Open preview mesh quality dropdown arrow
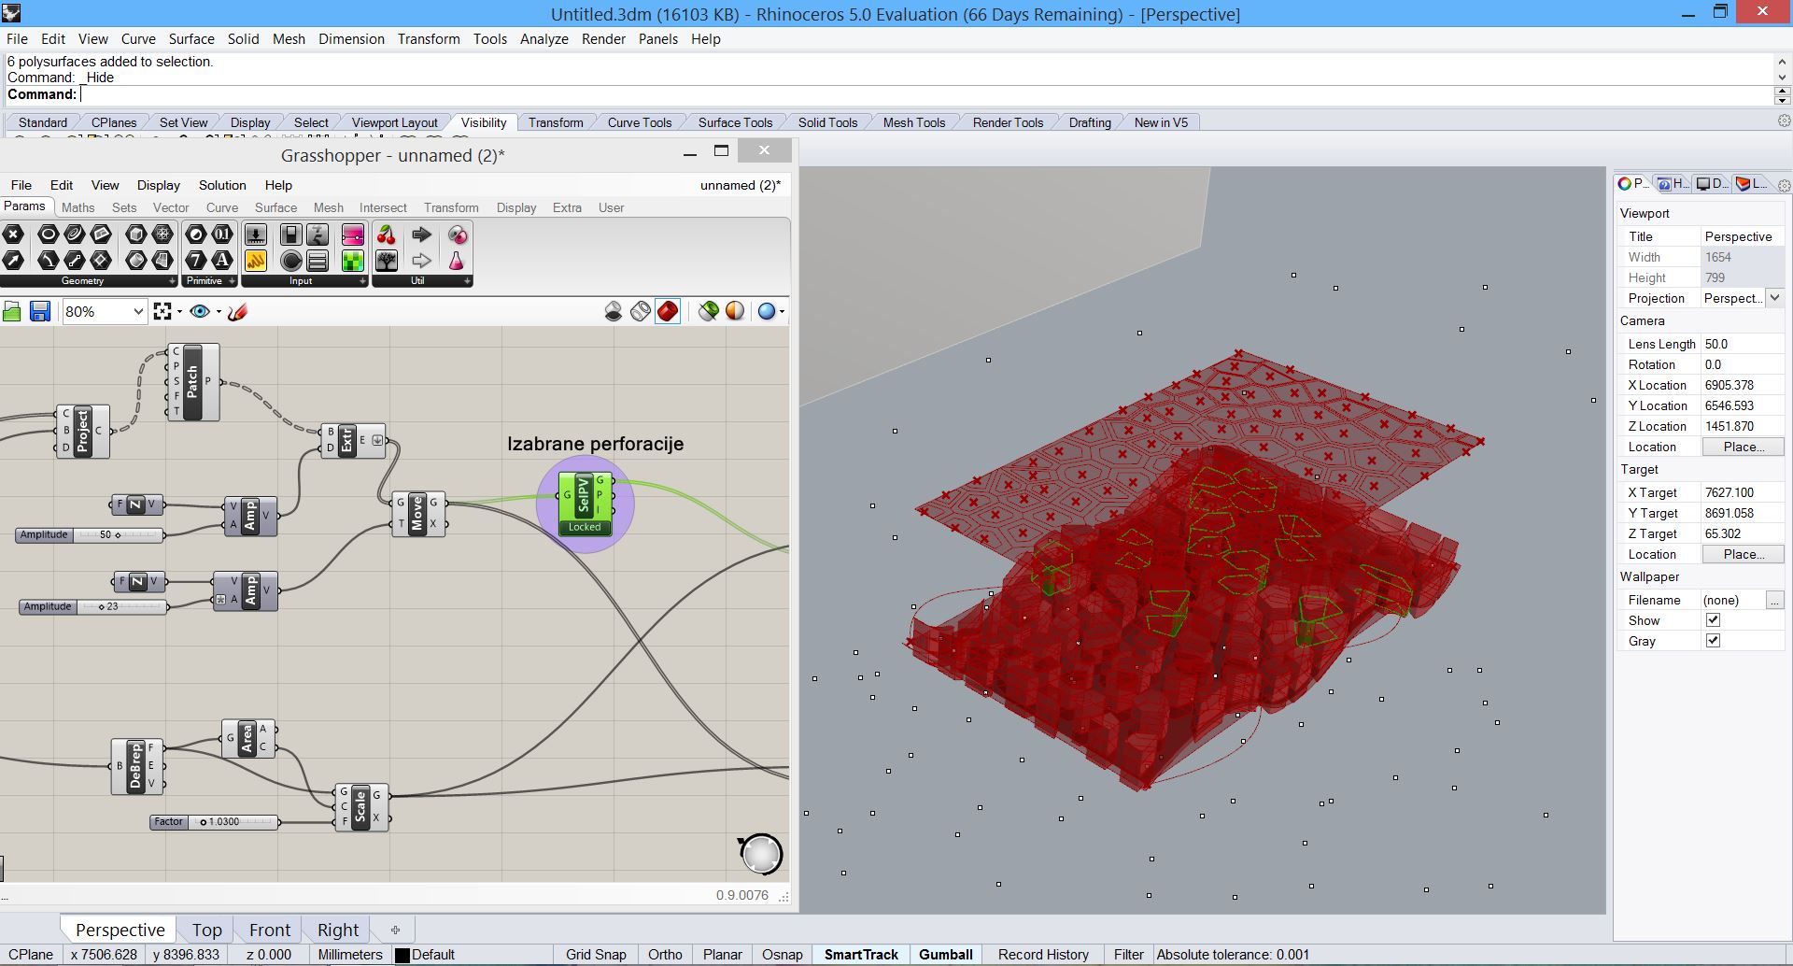 [782, 312]
